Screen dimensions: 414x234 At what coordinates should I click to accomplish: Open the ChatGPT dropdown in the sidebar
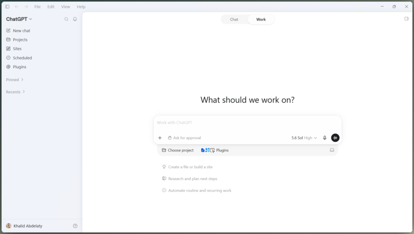[x=19, y=19]
